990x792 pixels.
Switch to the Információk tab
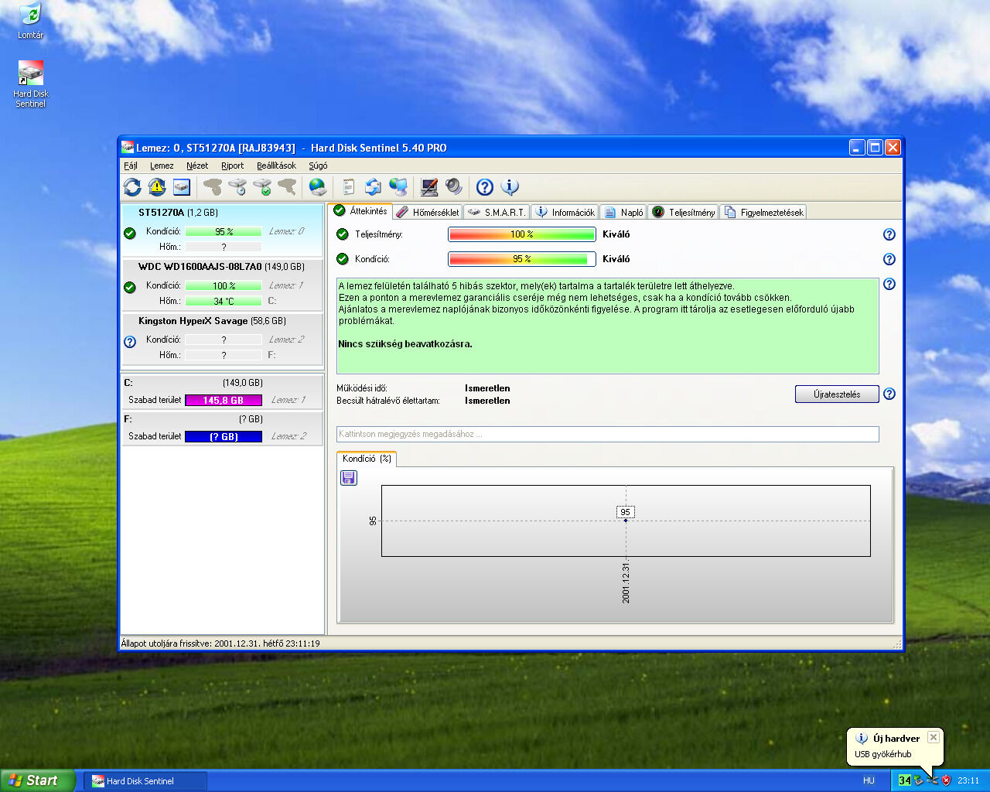coord(565,212)
